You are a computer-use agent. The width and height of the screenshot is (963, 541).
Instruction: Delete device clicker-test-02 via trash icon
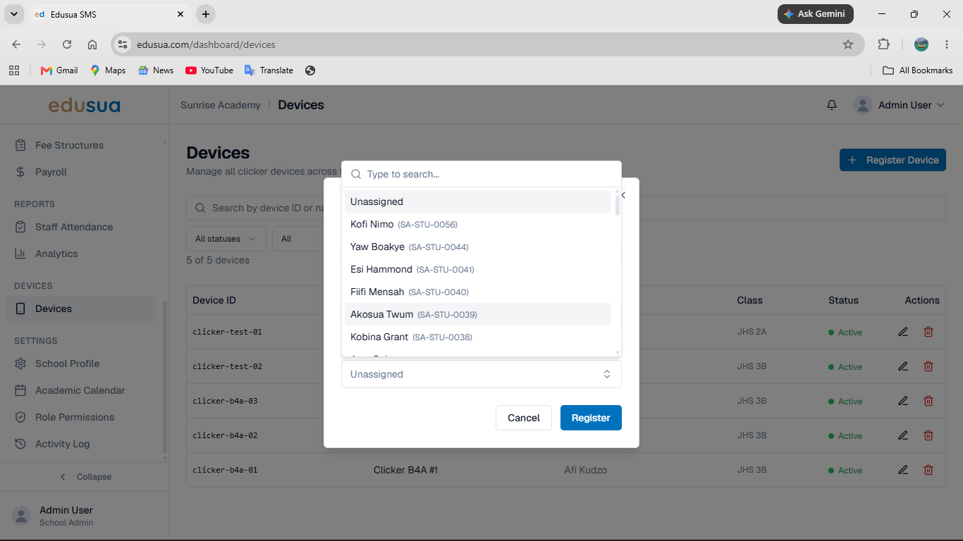click(928, 366)
